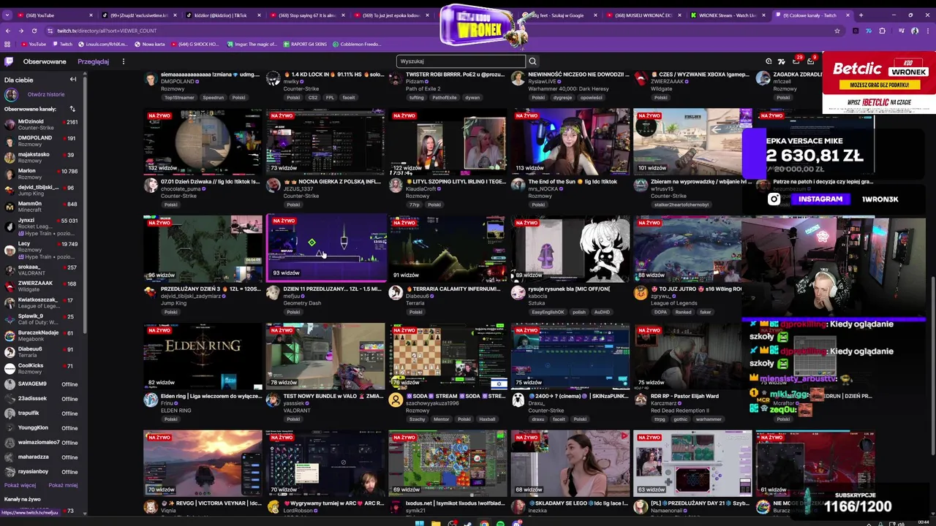Click the browser profile avatar icon
The image size is (936, 526).
[x=914, y=31]
